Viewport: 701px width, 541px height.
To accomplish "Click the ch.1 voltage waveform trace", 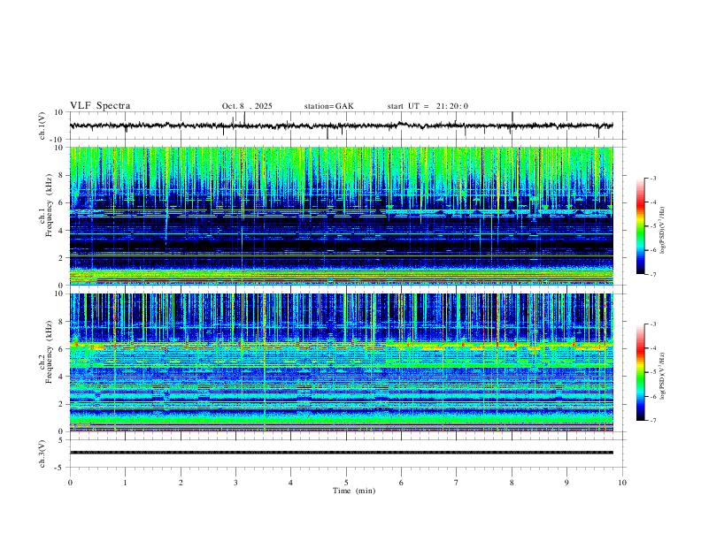I will [341, 126].
